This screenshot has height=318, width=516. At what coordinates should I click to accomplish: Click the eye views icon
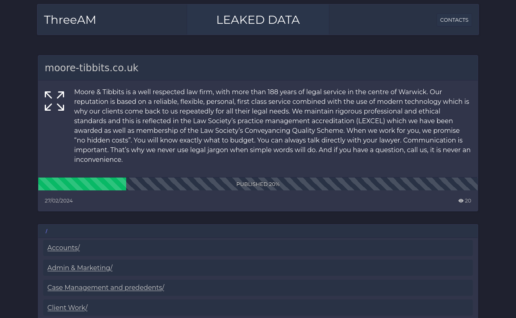[x=461, y=201]
